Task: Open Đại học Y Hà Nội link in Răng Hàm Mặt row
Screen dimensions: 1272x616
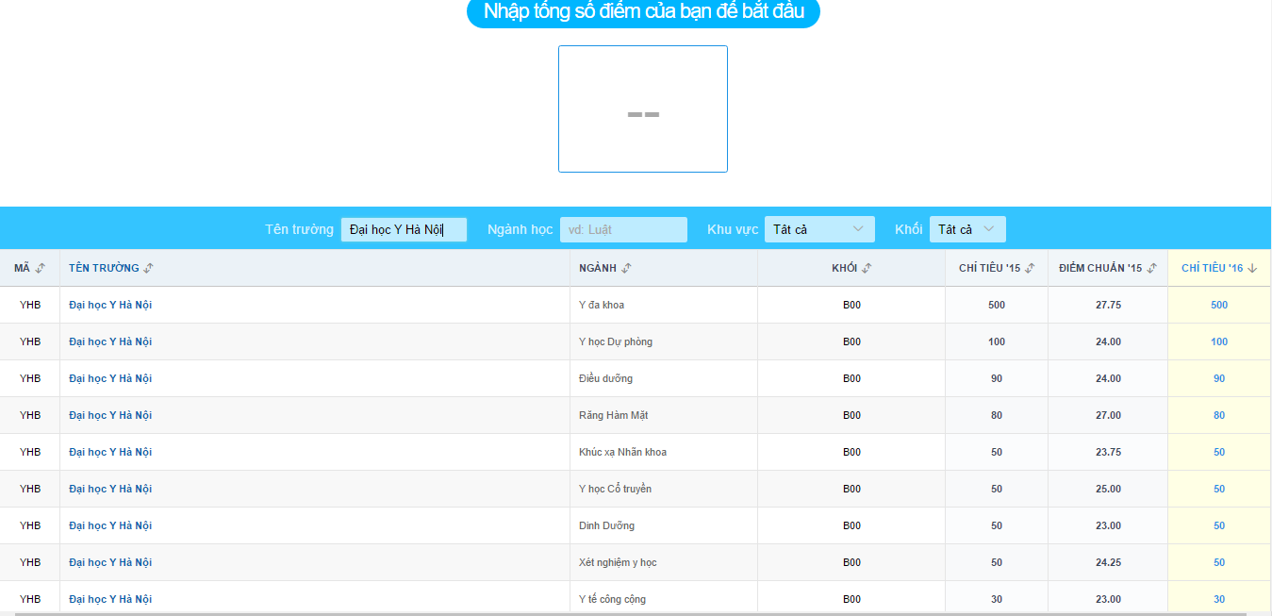Action: (x=110, y=415)
